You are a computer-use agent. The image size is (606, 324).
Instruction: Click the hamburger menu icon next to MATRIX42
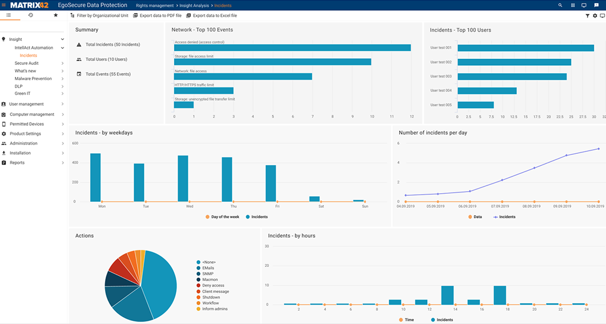coord(8,16)
